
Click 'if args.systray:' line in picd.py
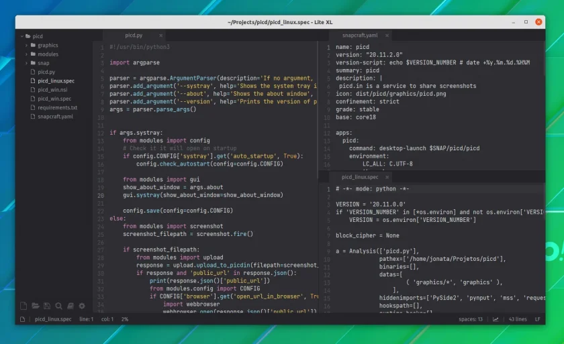pos(136,133)
